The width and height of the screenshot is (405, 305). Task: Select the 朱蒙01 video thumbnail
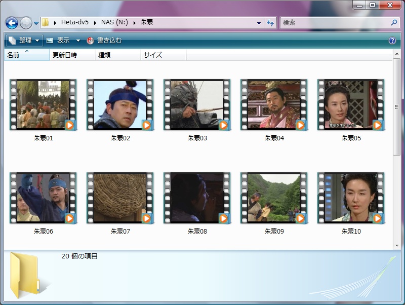[x=43, y=104]
